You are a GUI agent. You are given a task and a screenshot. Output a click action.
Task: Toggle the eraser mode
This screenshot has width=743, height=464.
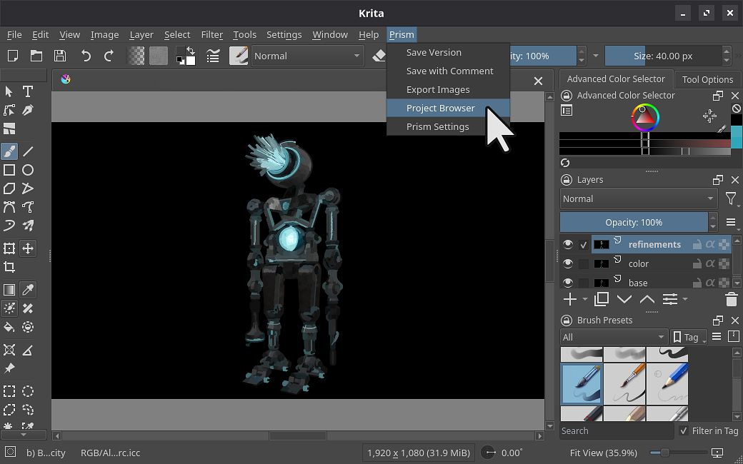[x=379, y=56]
